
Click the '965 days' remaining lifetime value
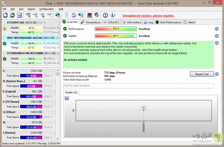tap(109, 76)
